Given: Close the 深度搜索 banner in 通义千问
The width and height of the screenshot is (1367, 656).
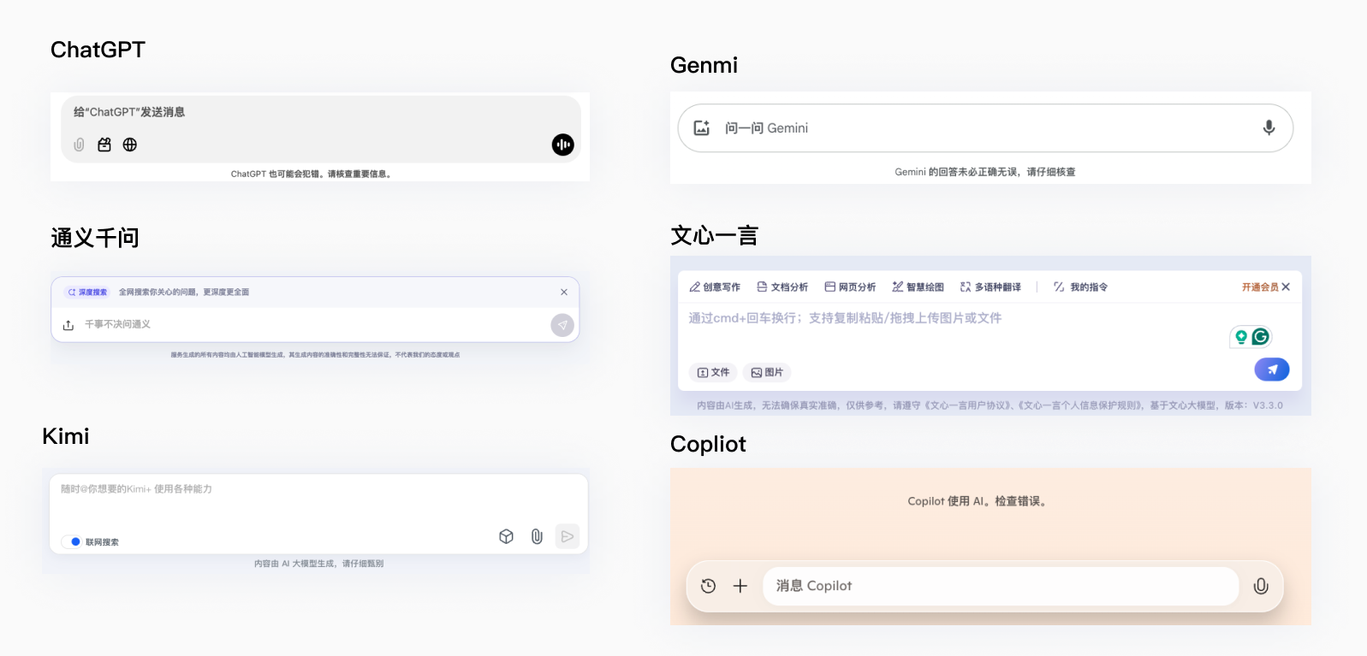Looking at the screenshot, I should click(564, 293).
